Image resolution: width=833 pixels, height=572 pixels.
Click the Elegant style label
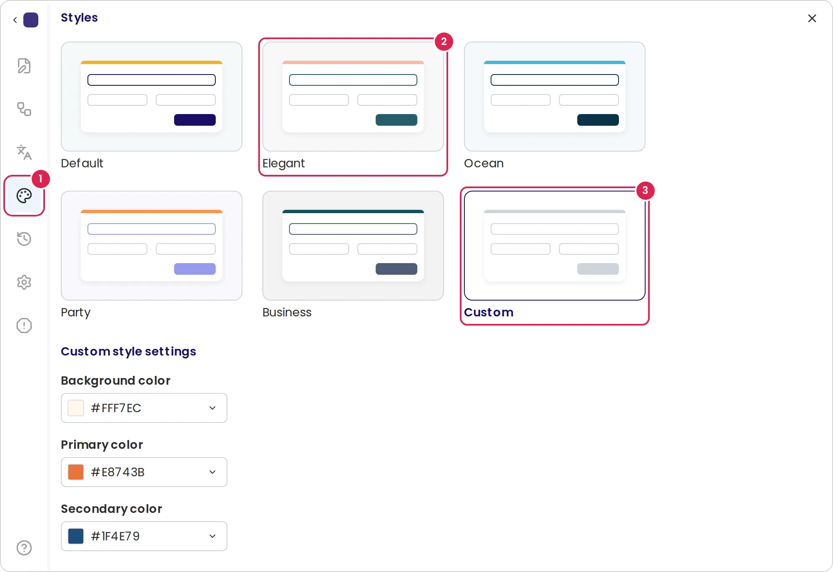(x=284, y=163)
